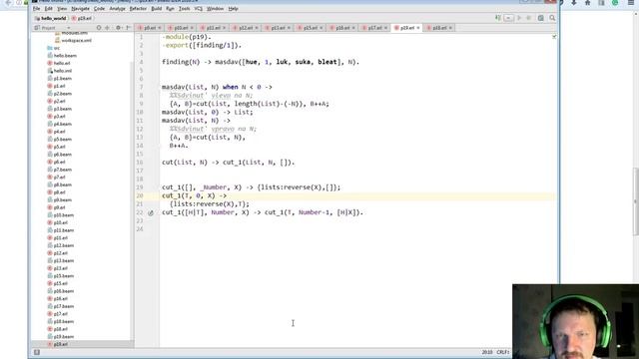Open the Build menu
This screenshot has width=639, height=359.
pos(157,9)
